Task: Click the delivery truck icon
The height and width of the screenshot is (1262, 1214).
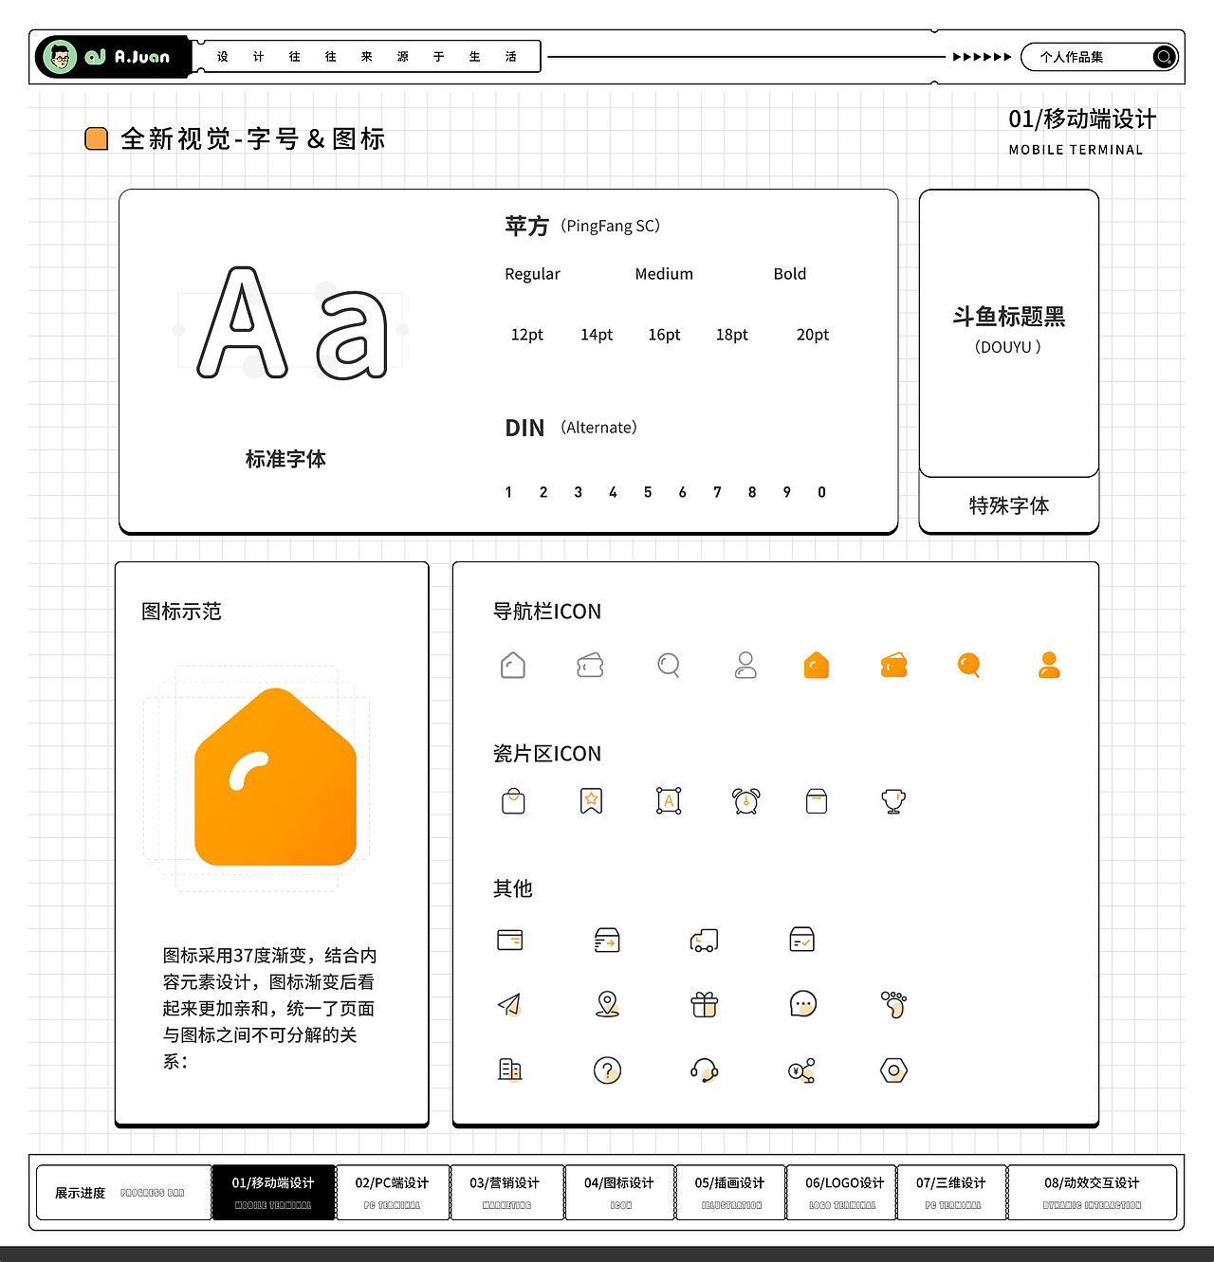Action: point(704,940)
